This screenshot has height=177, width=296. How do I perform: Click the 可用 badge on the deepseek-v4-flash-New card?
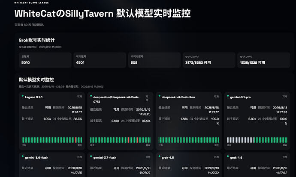click(x=217, y=97)
